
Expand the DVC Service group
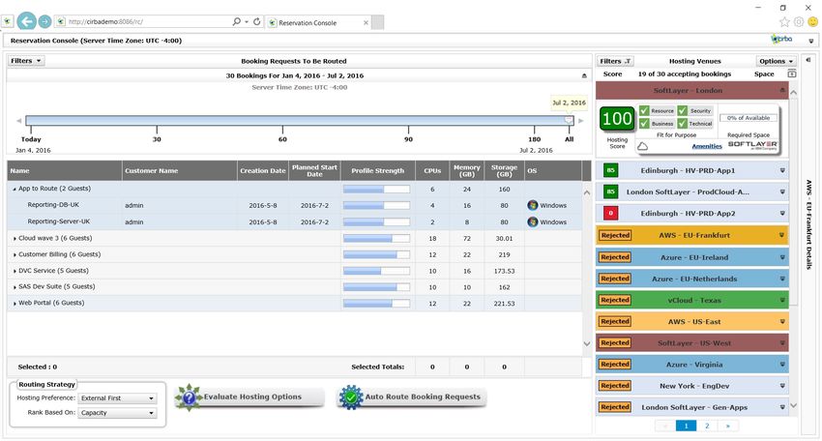pyautogui.click(x=15, y=271)
